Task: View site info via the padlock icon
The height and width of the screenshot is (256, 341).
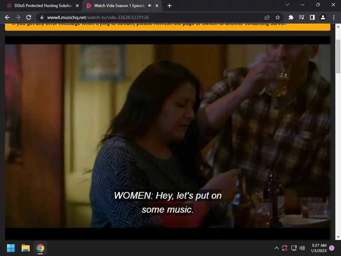Action: (42, 17)
